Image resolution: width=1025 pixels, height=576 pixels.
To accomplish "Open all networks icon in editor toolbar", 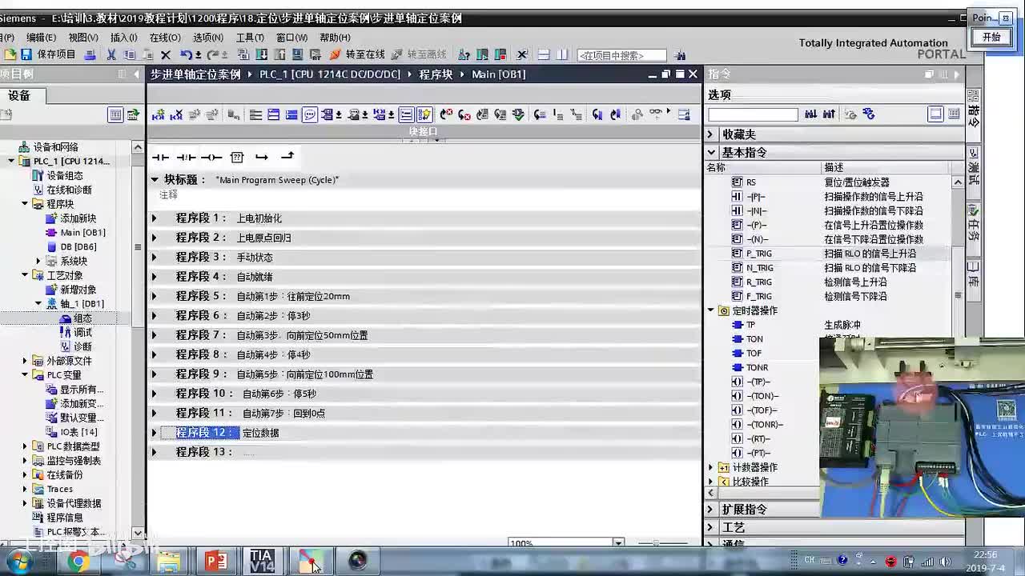I will pos(273,114).
